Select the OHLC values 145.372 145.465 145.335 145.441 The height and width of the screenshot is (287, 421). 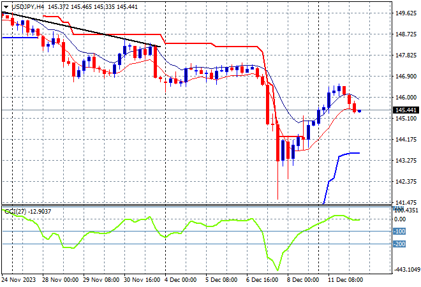click(x=92, y=7)
